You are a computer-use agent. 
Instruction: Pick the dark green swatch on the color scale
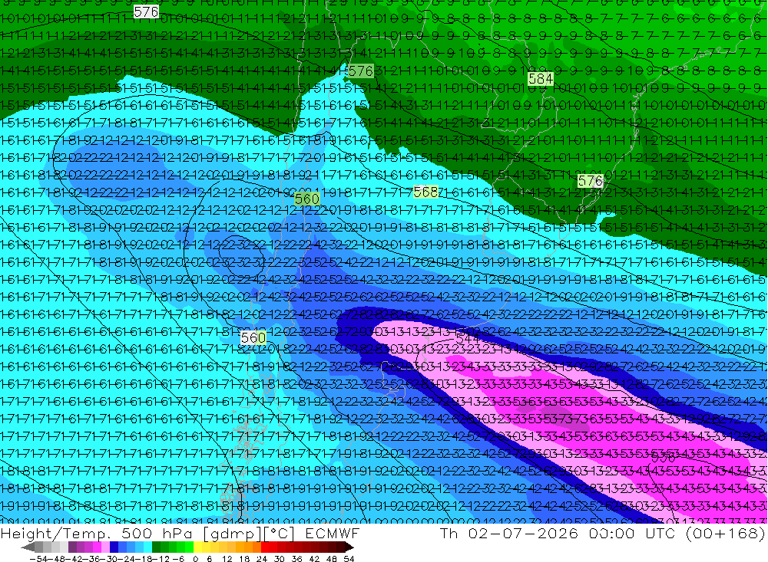(x=156, y=547)
